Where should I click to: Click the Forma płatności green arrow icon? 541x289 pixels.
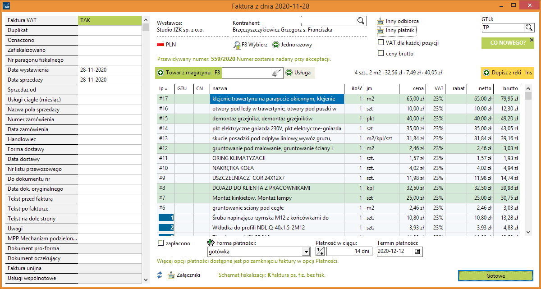pos(211,243)
